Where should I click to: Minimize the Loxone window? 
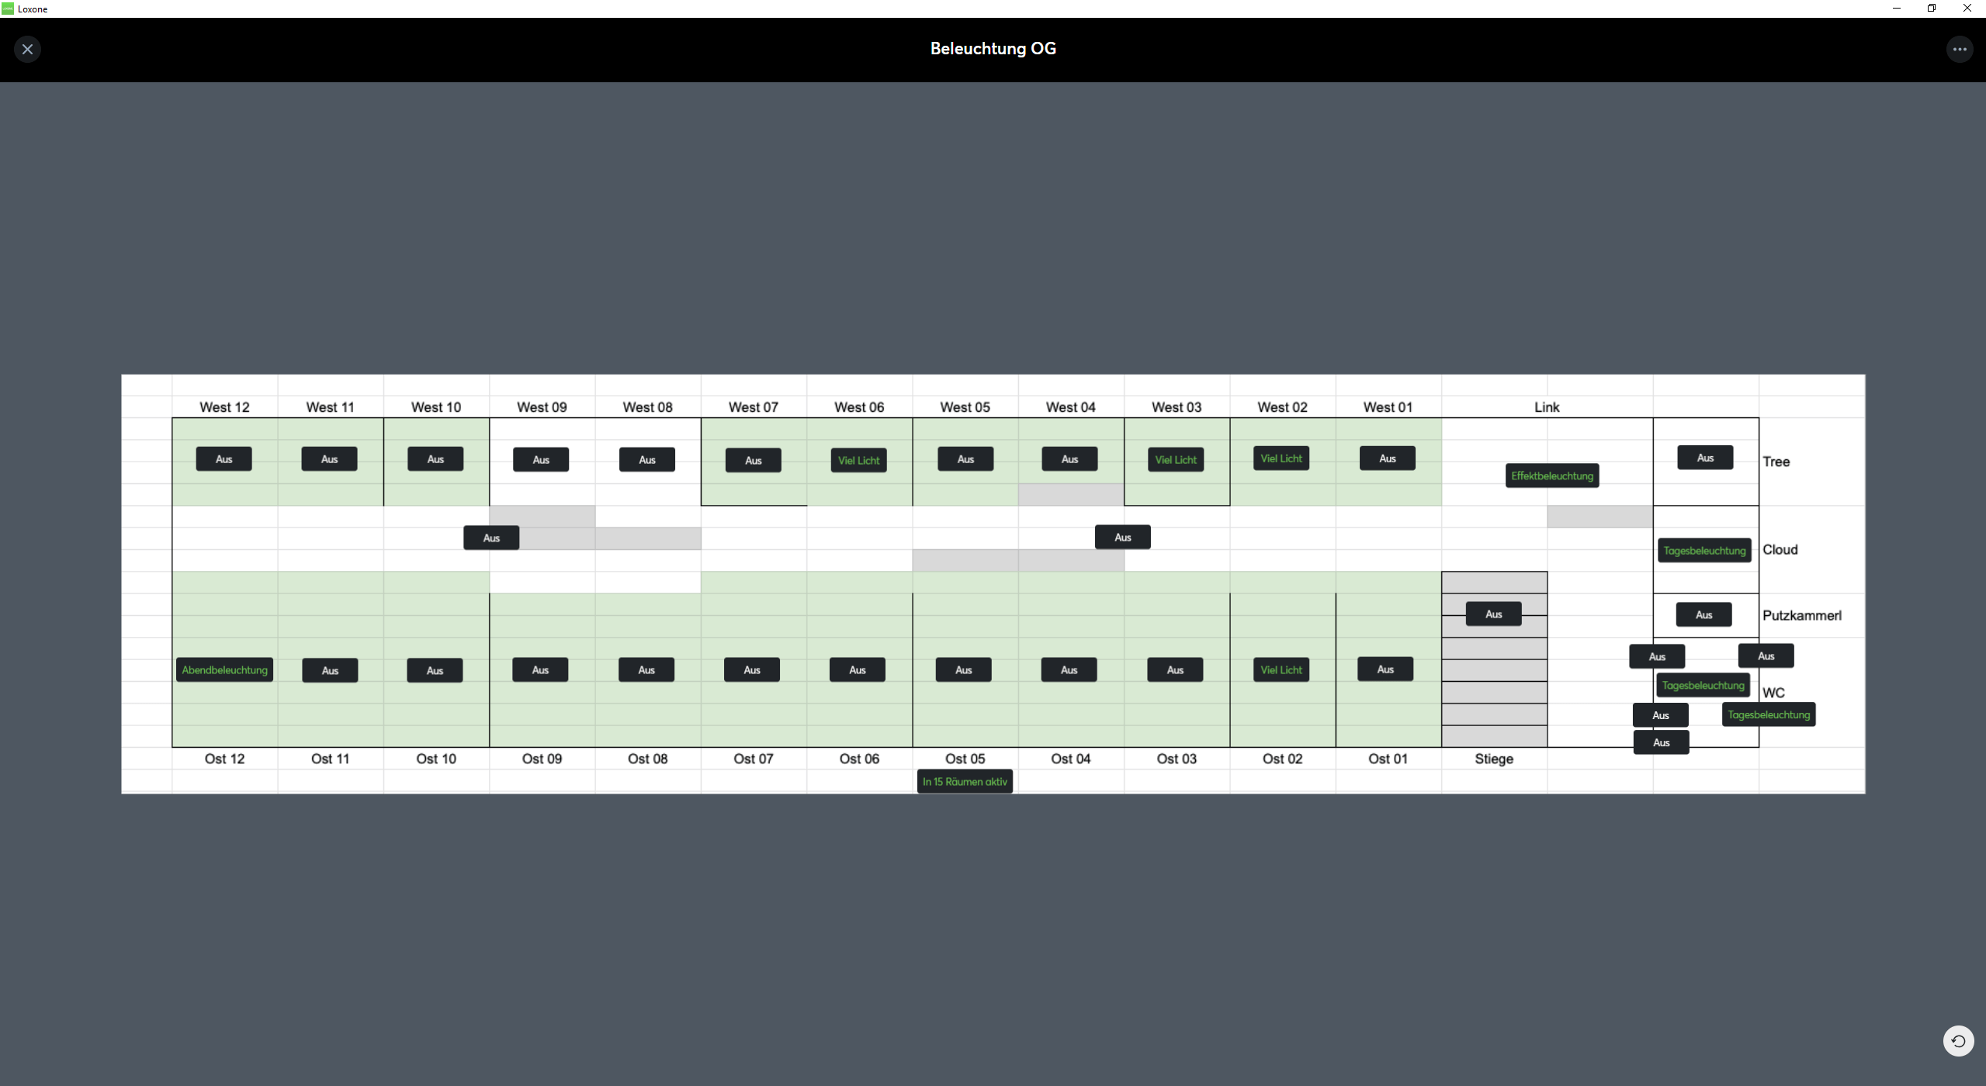click(x=1896, y=9)
